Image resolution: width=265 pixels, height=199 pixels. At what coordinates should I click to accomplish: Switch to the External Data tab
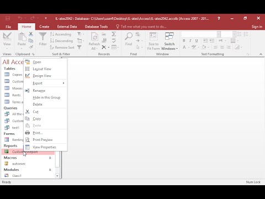(x=67, y=27)
